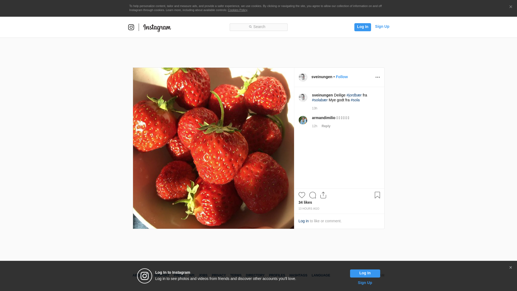Save post with bookmark icon
Image resolution: width=517 pixels, height=291 pixels.
click(377, 195)
